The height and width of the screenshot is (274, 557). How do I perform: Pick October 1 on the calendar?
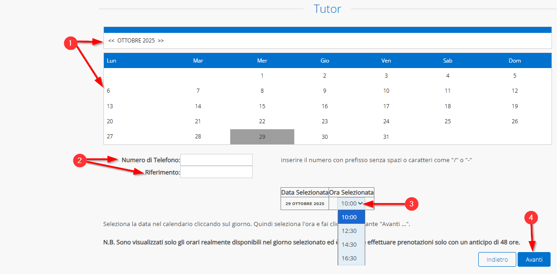click(262, 76)
